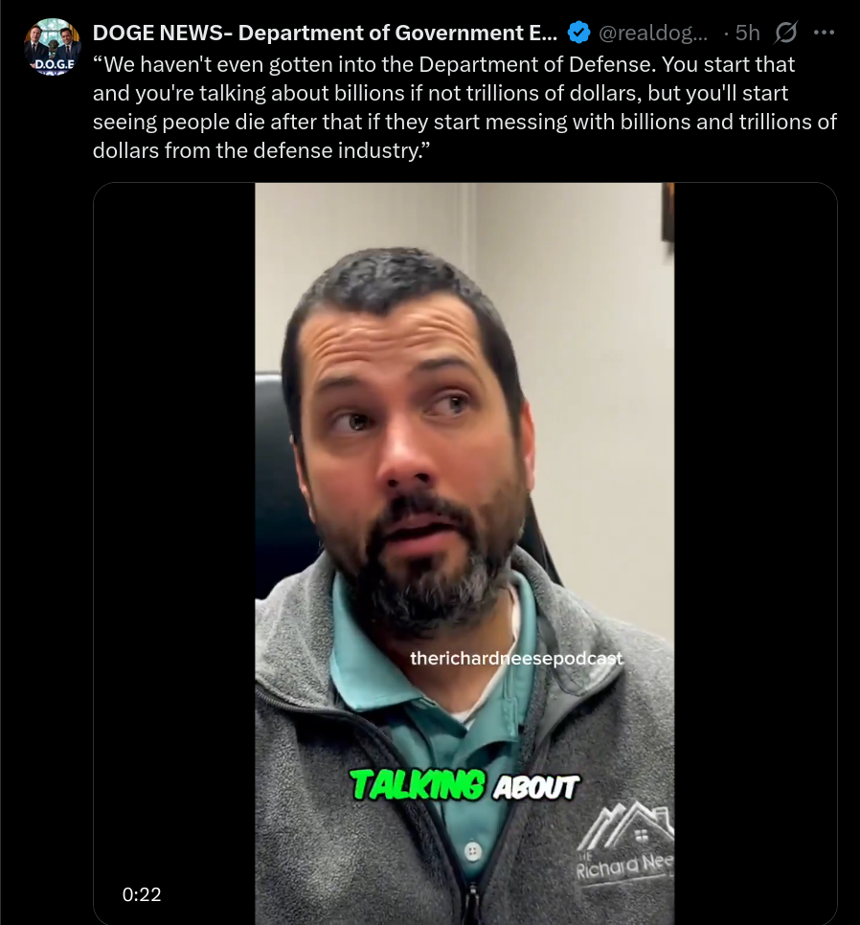Click the blue verified checkmark badge

click(578, 33)
